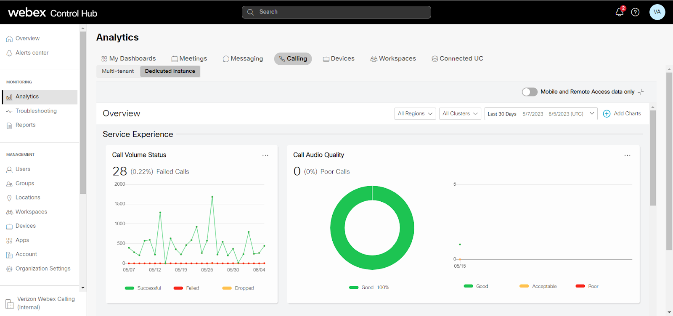Switch to the Messaging tab
Screen dimensions: 673x316
pos(243,59)
